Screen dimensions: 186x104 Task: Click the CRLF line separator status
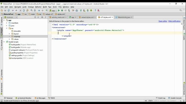[150, 101]
